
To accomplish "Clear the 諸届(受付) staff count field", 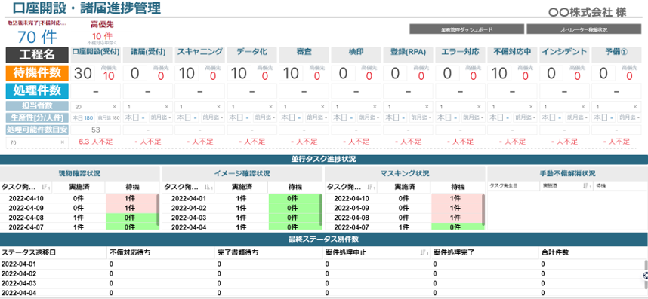I will (x=167, y=107).
